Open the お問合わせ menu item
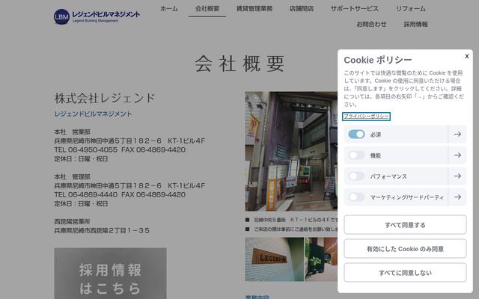The image size is (479, 299). tap(371, 24)
